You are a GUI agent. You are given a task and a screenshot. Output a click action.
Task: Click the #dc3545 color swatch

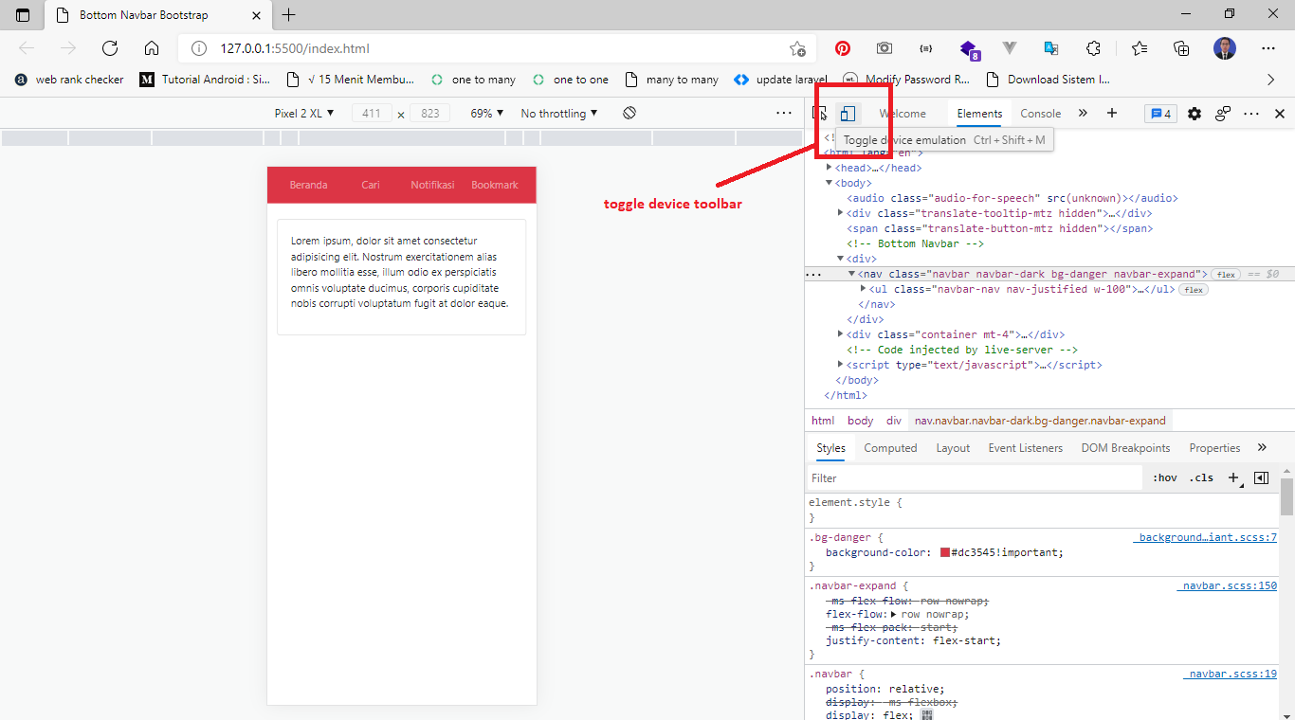pos(945,552)
